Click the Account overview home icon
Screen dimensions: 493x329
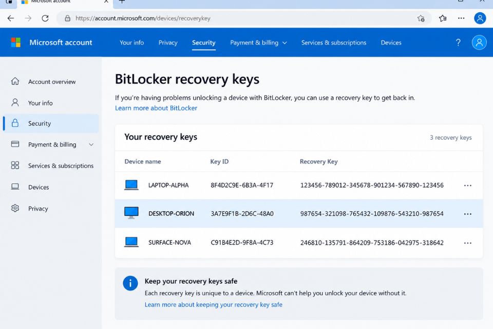tap(15, 81)
